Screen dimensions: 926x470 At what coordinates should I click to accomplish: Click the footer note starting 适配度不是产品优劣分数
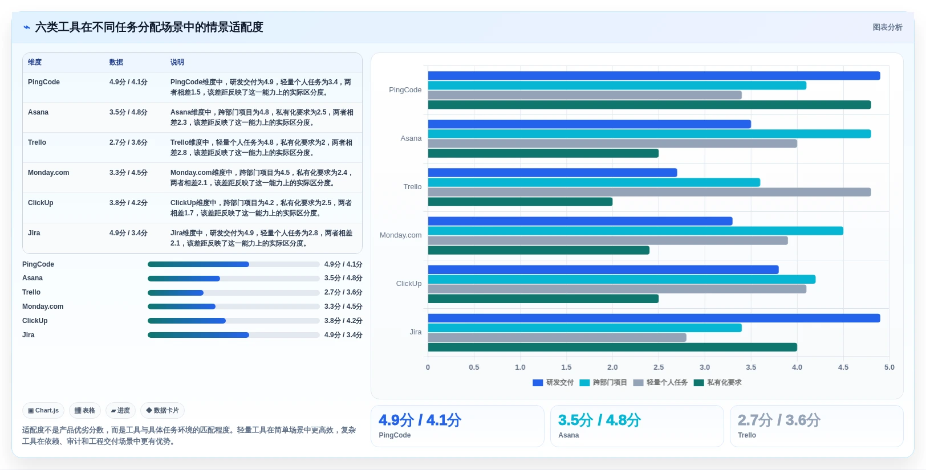point(189,436)
